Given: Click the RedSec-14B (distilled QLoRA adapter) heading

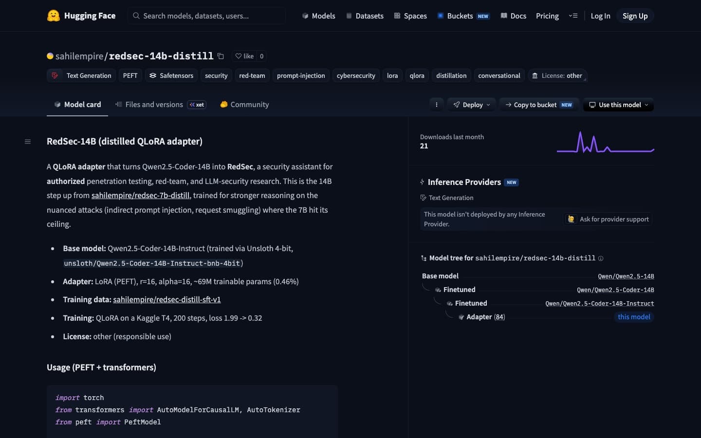Looking at the screenshot, I should (x=125, y=142).
